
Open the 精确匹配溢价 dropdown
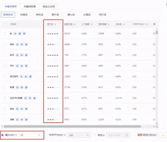click(163, 135)
